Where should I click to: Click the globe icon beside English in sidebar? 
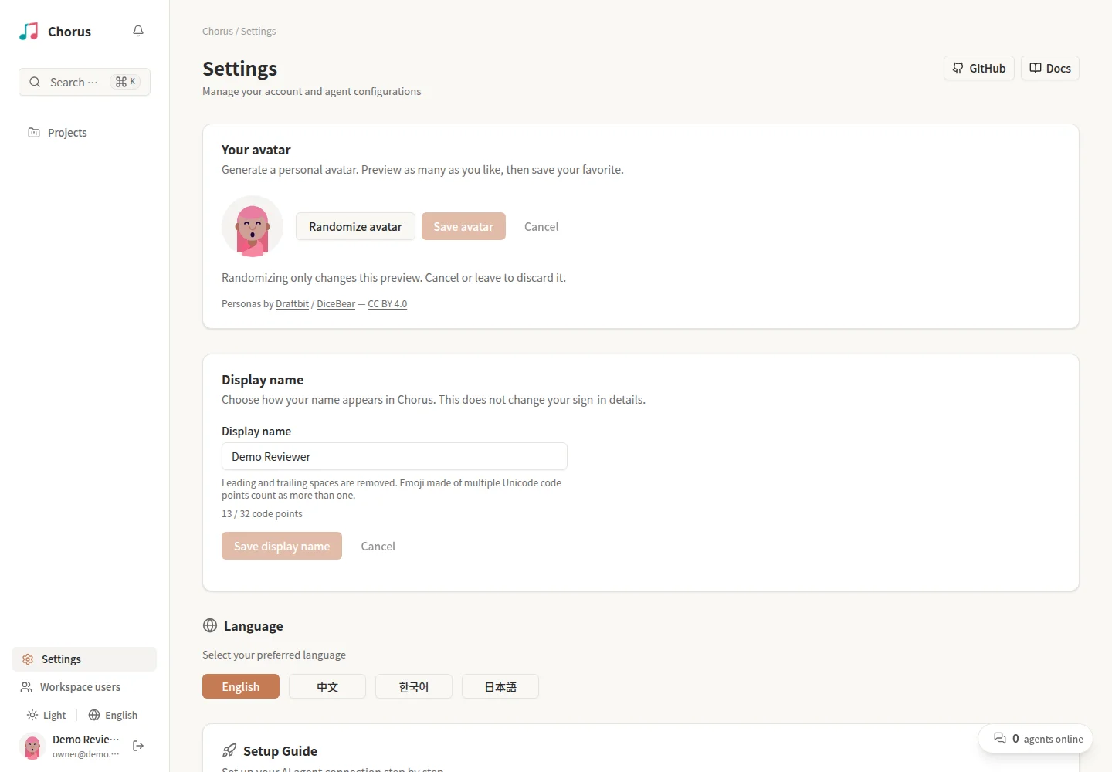pyautogui.click(x=94, y=715)
